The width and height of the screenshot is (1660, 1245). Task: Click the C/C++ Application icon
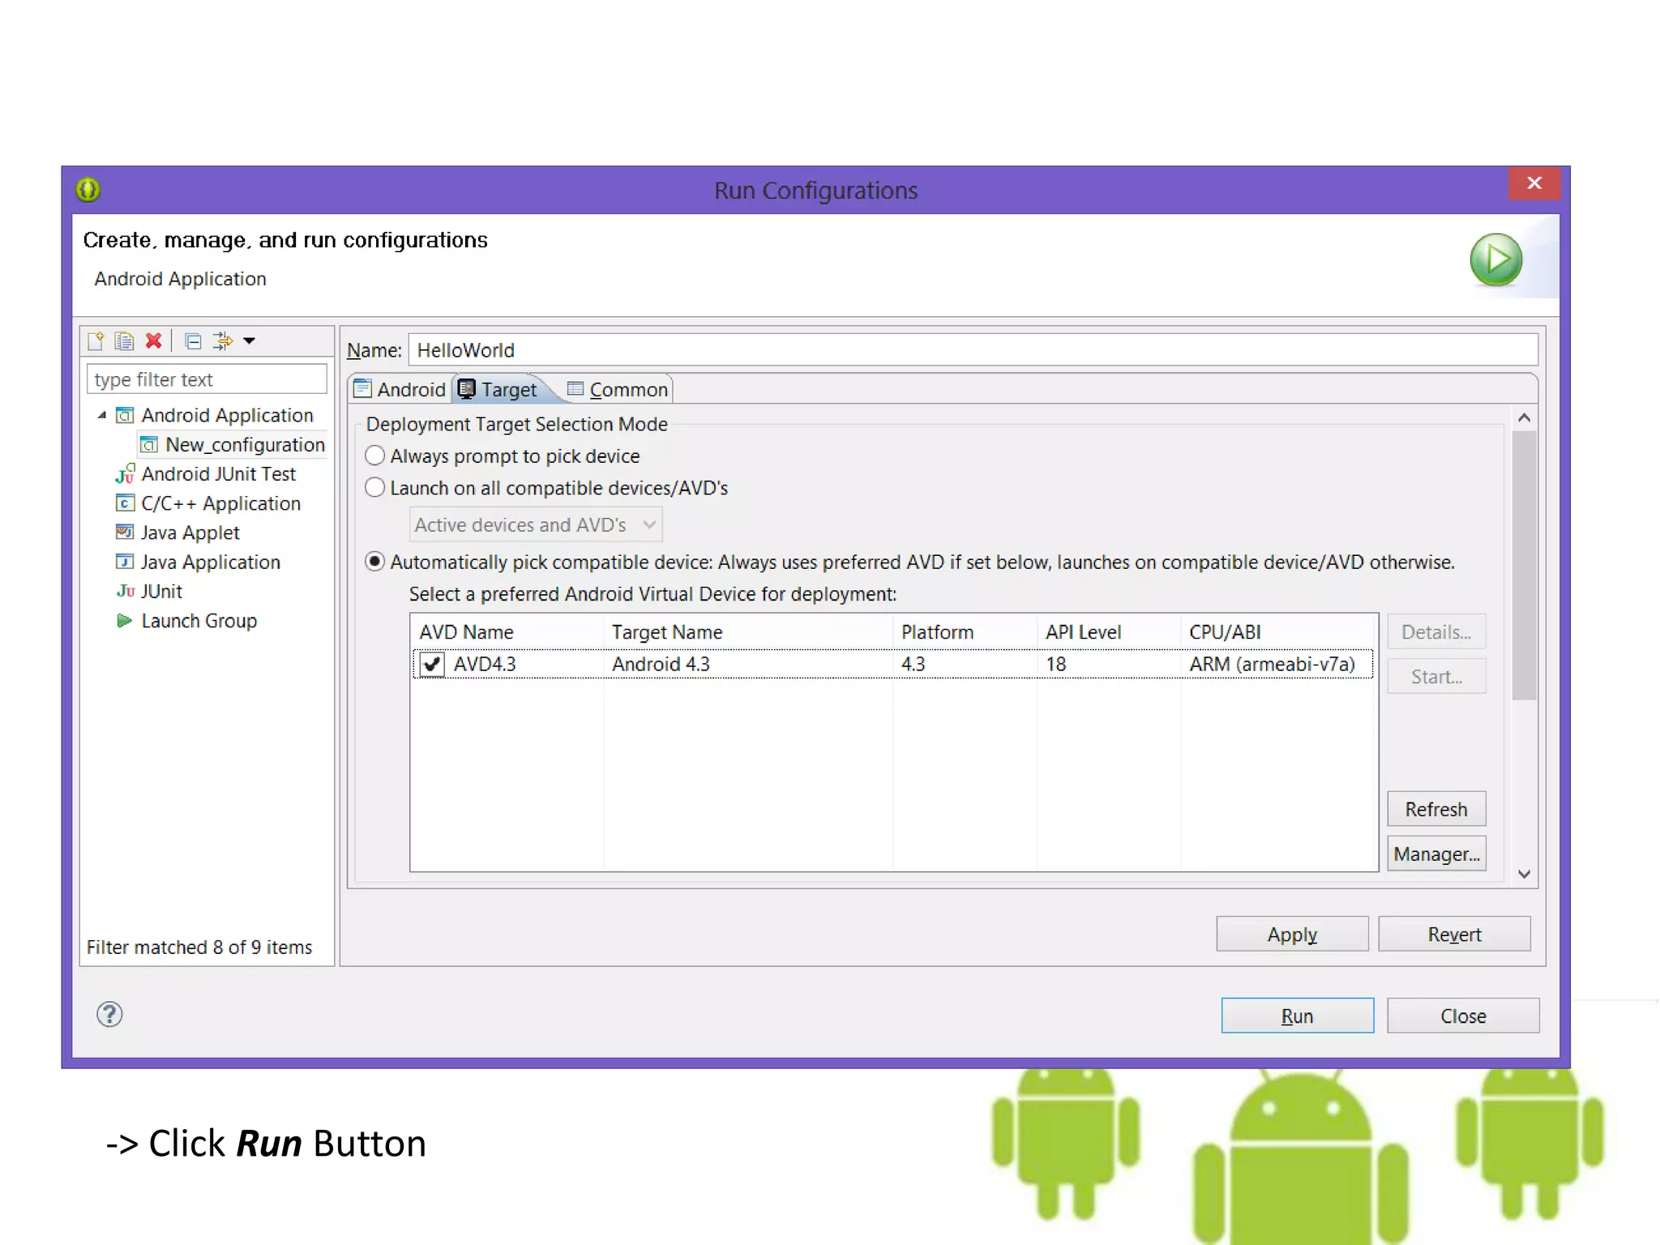tap(125, 503)
